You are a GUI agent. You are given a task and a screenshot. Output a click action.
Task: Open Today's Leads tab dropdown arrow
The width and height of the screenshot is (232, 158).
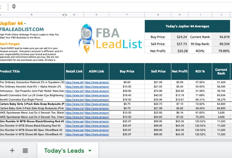(x=90, y=151)
